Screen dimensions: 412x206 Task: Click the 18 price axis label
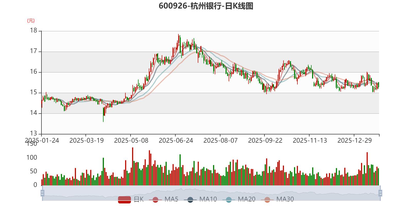point(33,30)
